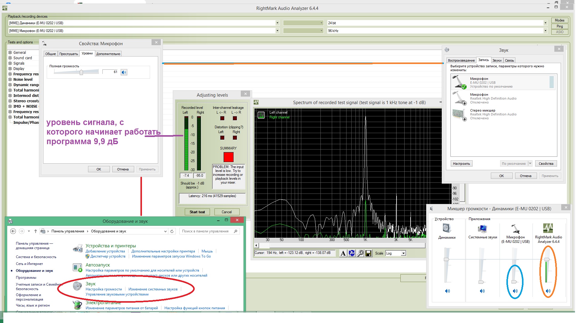Click the Звук speaker icon in control panel

coord(78,286)
